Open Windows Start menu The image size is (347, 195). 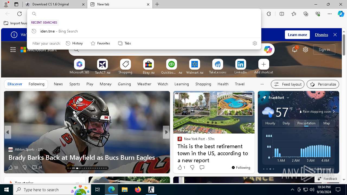(x=7, y=190)
